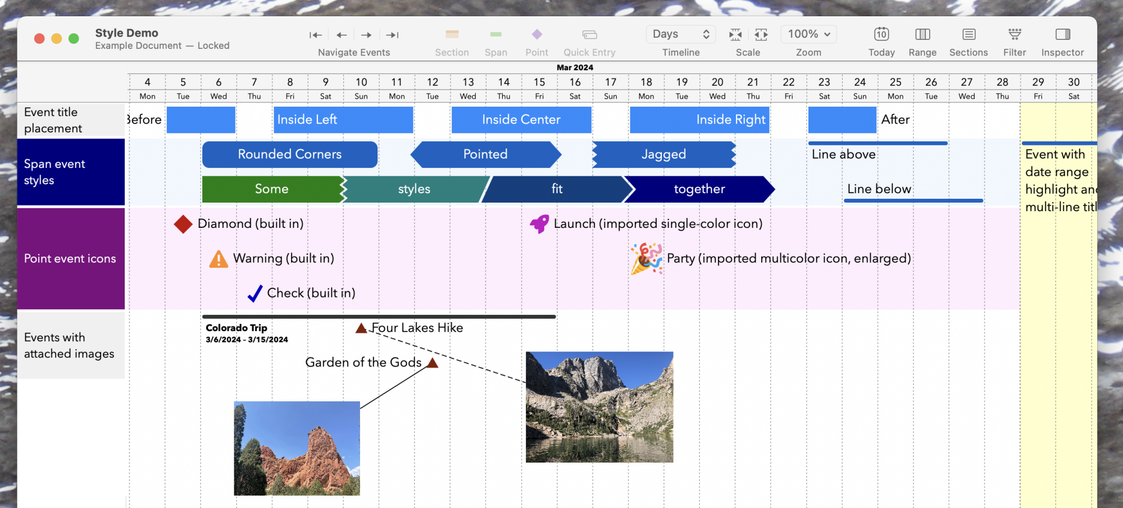
Task: Select the Party popper icon
Action: (647, 259)
